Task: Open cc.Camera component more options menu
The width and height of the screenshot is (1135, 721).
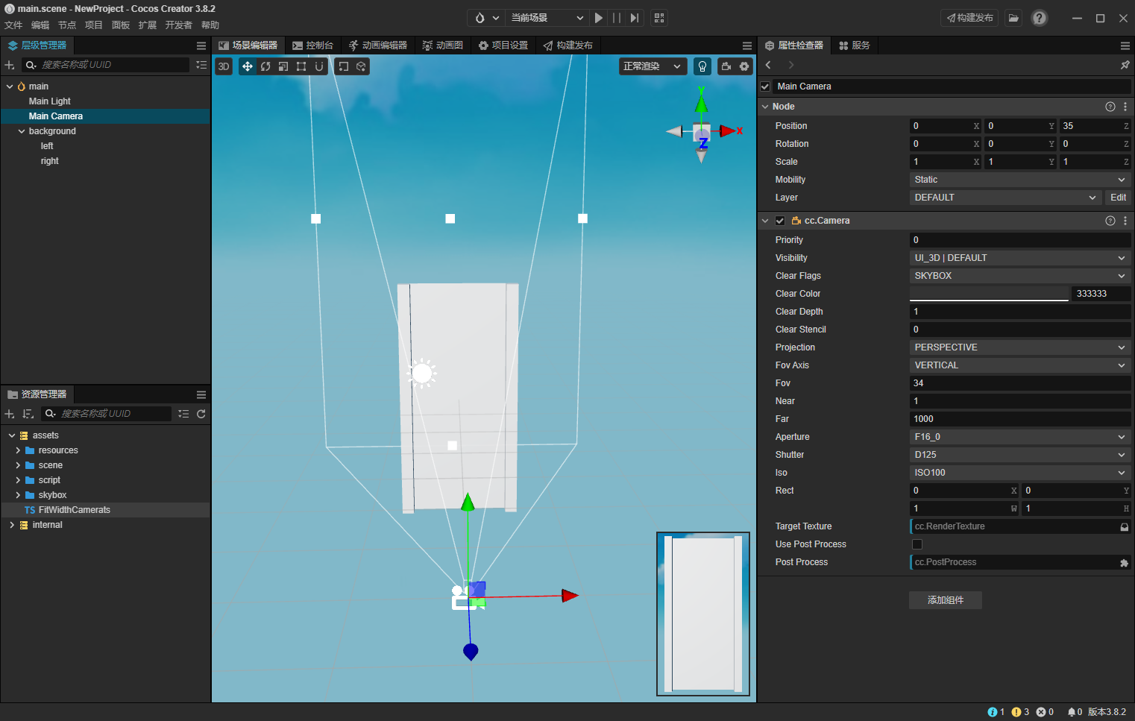Action: pos(1125,221)
